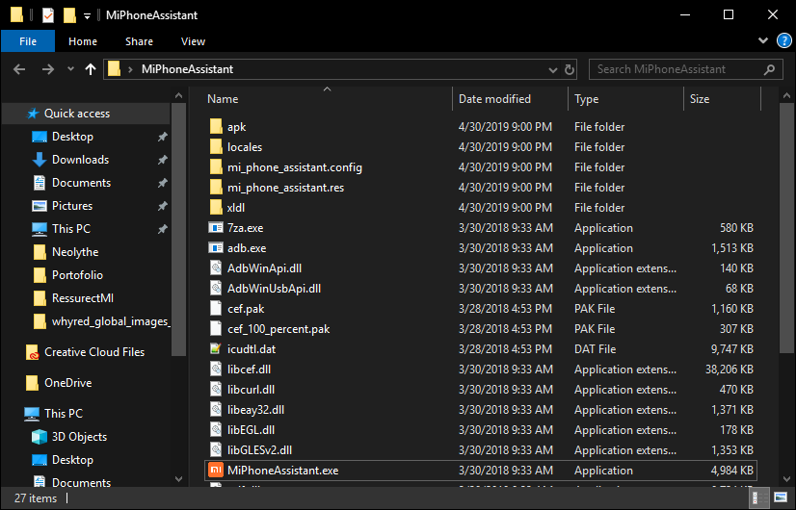
Task: Open the locales folder icon
Action: [216, 147]
